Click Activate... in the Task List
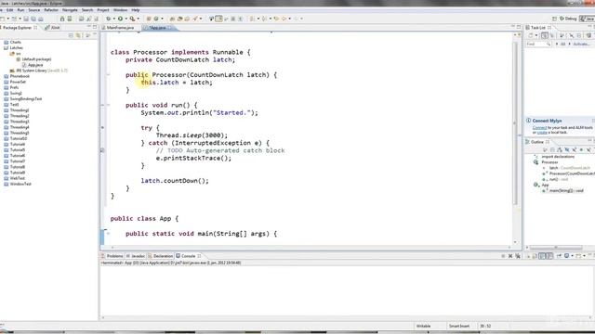 pos(581,45)
